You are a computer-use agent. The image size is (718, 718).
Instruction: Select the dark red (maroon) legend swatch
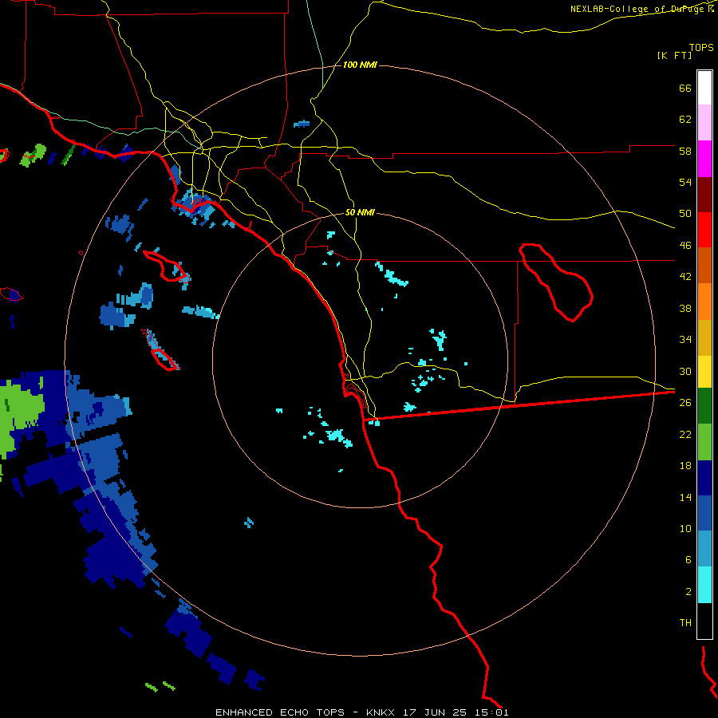(x=704, y=194)
